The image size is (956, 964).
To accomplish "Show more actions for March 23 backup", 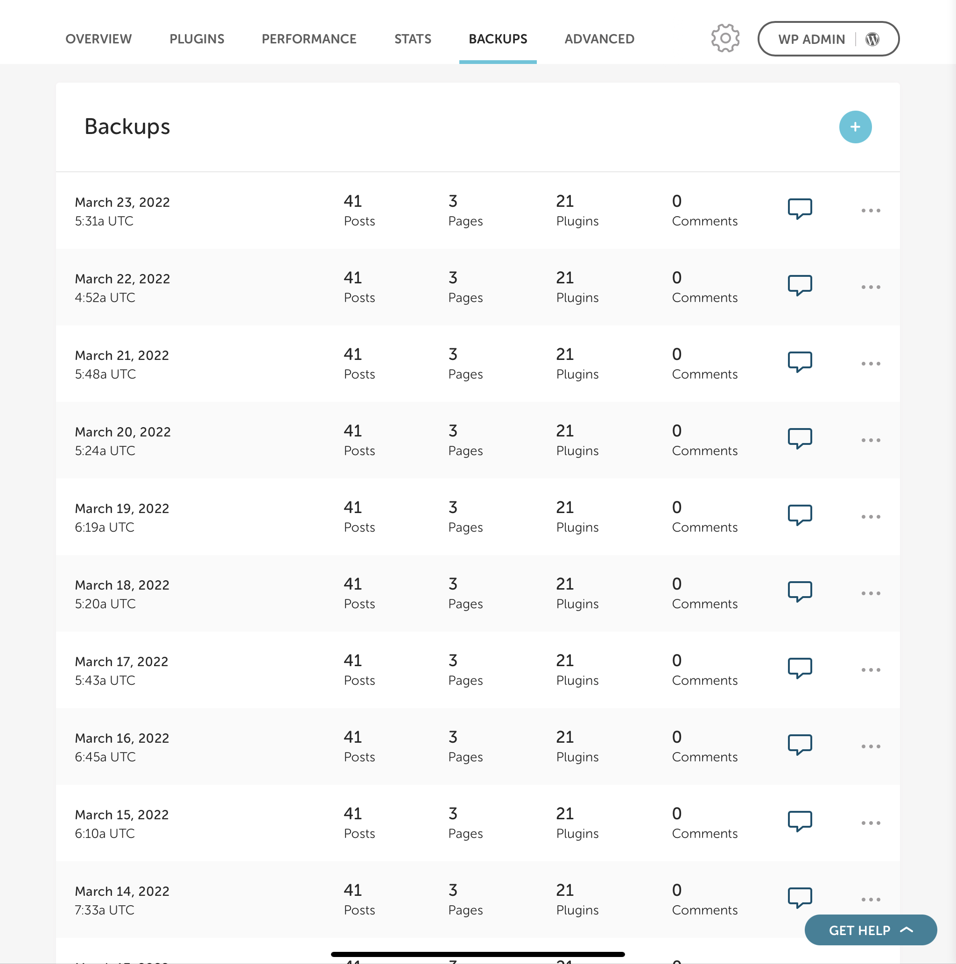I will (x=871, y=211).
